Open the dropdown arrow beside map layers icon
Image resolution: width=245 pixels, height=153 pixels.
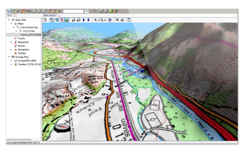[105, 20]
